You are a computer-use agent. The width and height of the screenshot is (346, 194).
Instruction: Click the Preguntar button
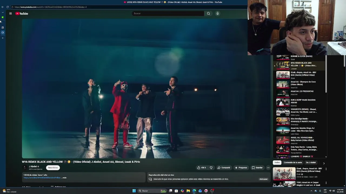(241, 168)
